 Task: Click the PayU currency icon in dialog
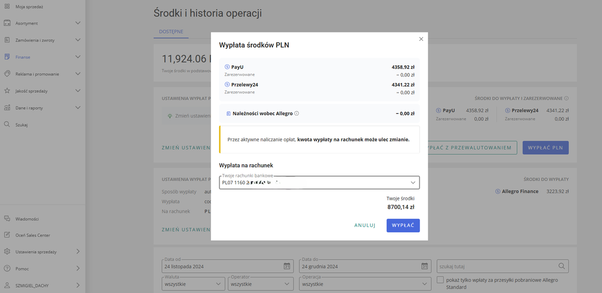coord(227,67)
